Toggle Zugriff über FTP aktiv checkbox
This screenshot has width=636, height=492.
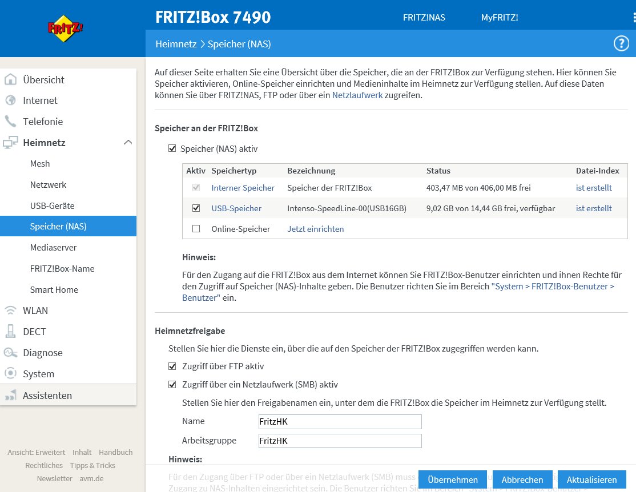point(172,366)
